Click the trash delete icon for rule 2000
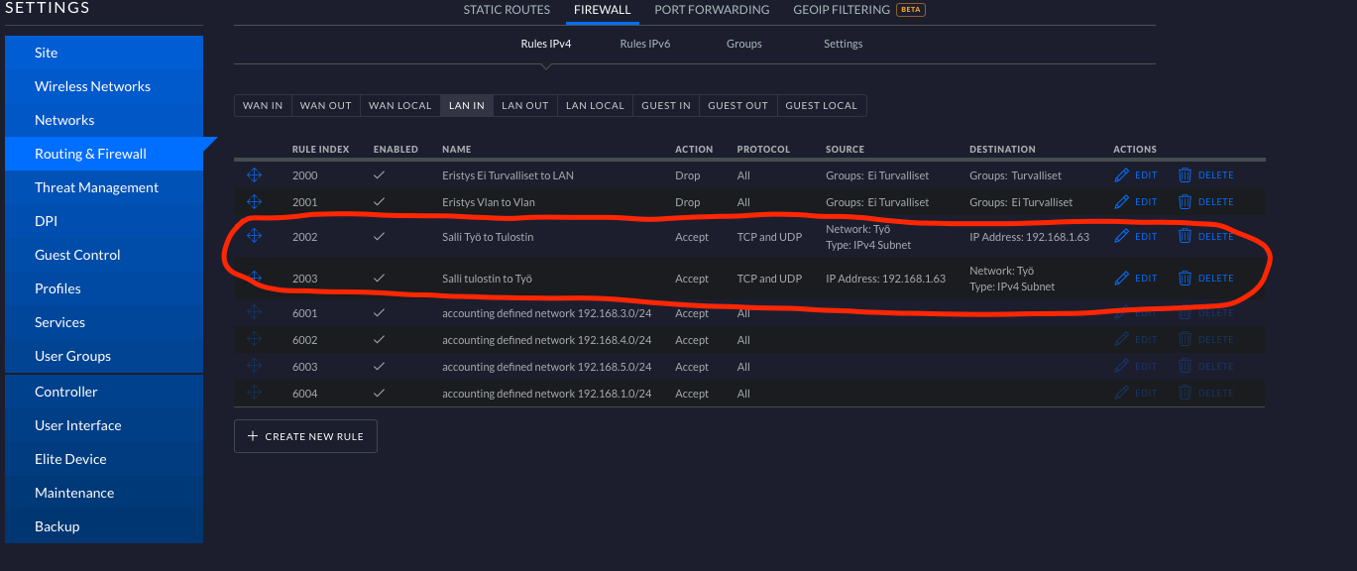Viewport: 1357px width, 571px height. (1185, 175)
